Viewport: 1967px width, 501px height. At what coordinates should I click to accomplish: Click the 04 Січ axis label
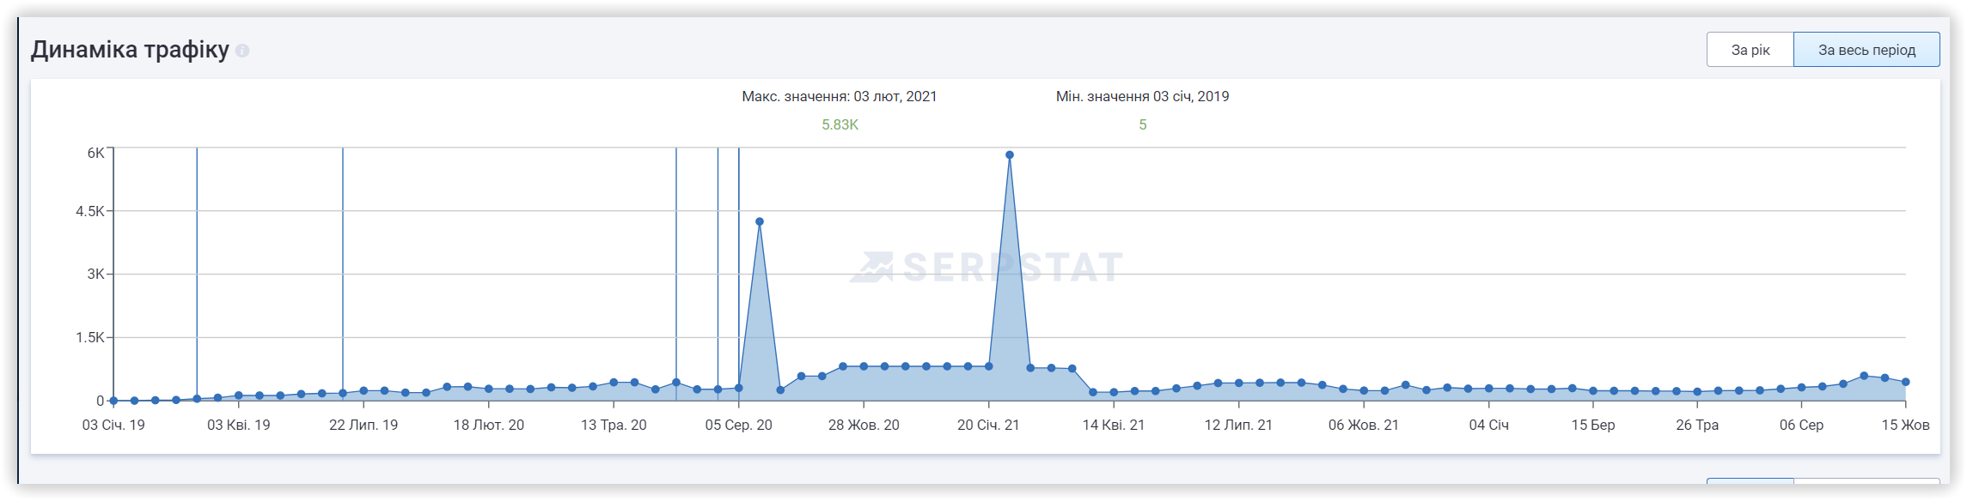click(1489, 425)
